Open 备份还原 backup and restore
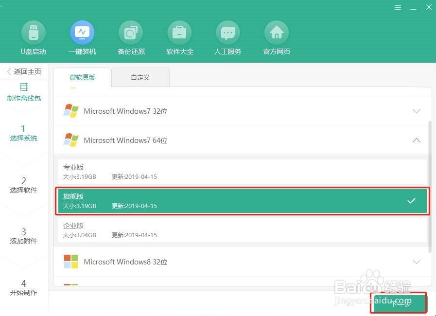 tap(130, 38)
